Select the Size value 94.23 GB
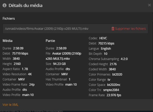This screenshot has height=112, width=153. [x=59, y=64]
